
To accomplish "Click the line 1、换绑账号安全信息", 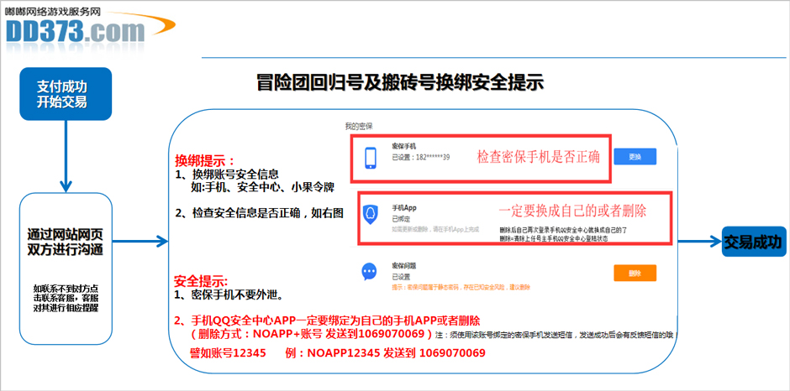I will tap(227, 175).
